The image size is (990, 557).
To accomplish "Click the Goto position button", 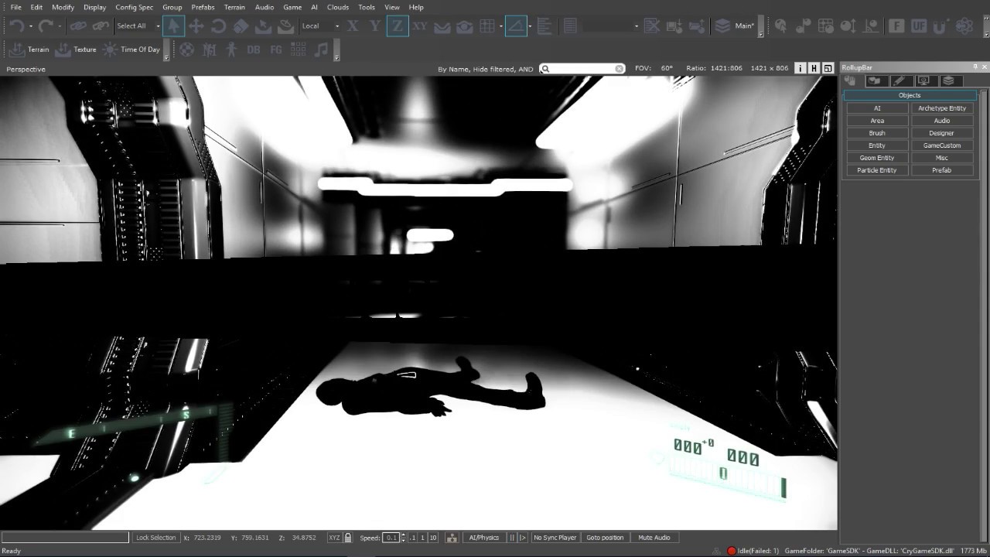I will tap(605, 538).
